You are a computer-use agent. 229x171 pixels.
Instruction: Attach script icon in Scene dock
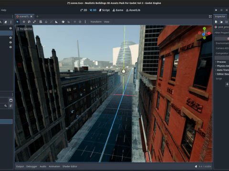[6, 22]
